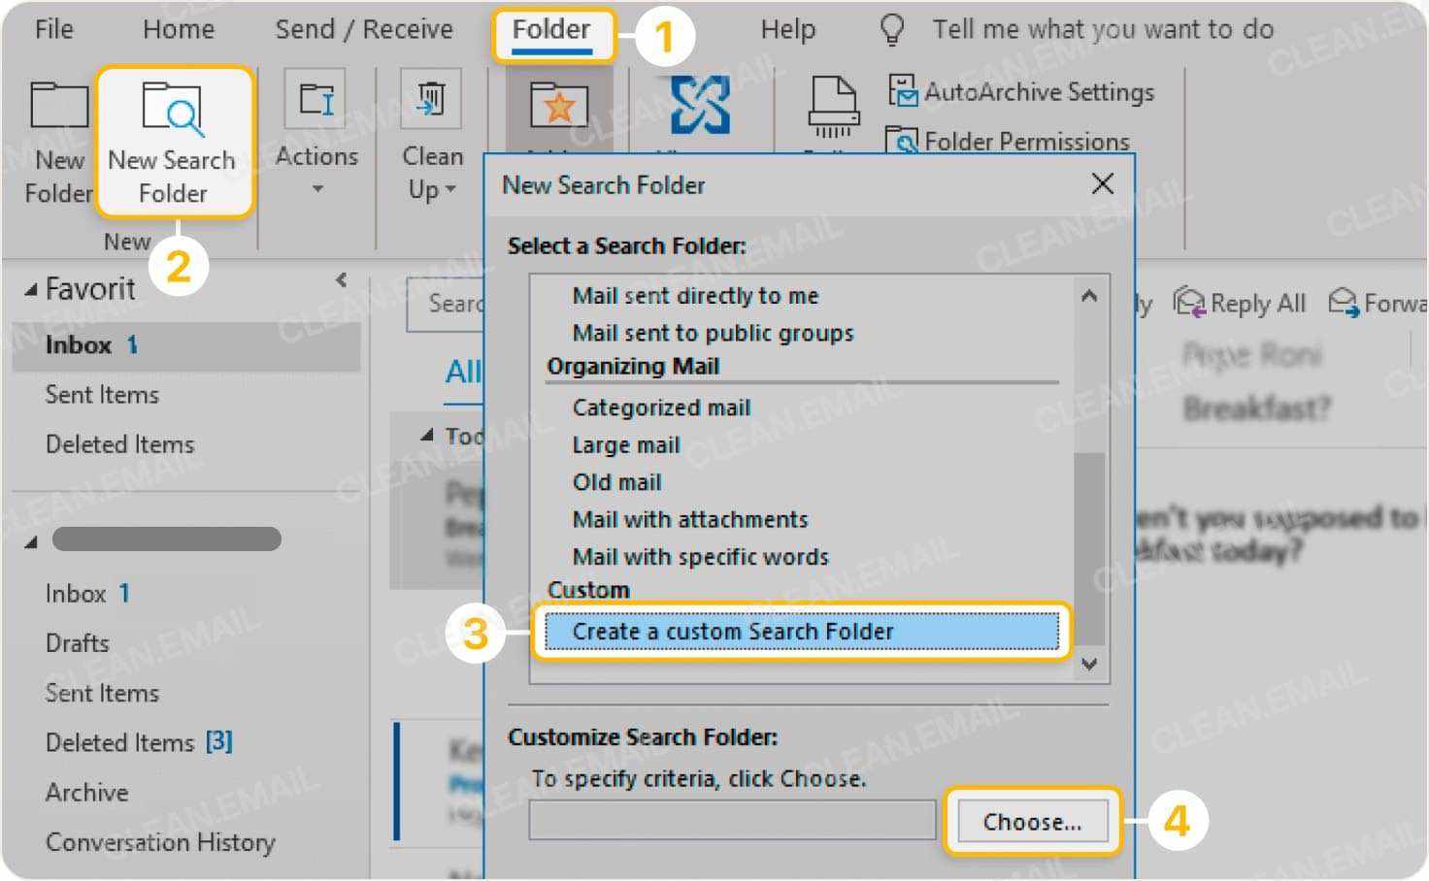Click the Tell Me lightbulb icon
The width and height of the screenshot is (1429, 881).
tap(891, 28)
